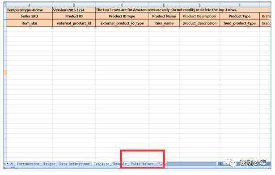275x175 pixels.
Task: Click the external_product_id_type cell
Action: point(122,23)
